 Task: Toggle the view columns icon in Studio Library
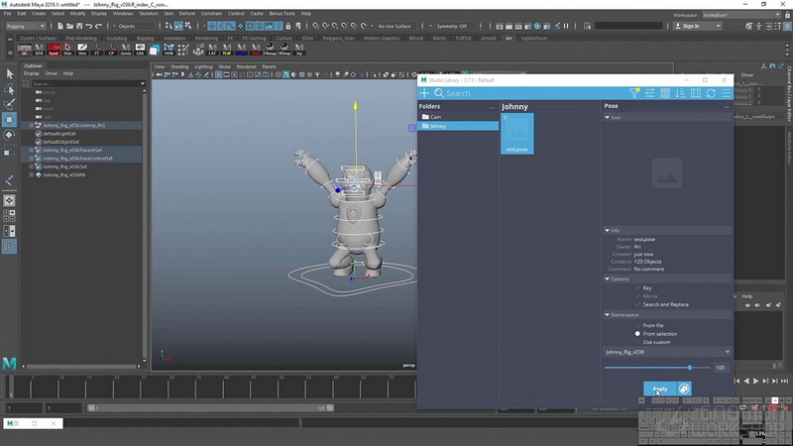(696, 93)
